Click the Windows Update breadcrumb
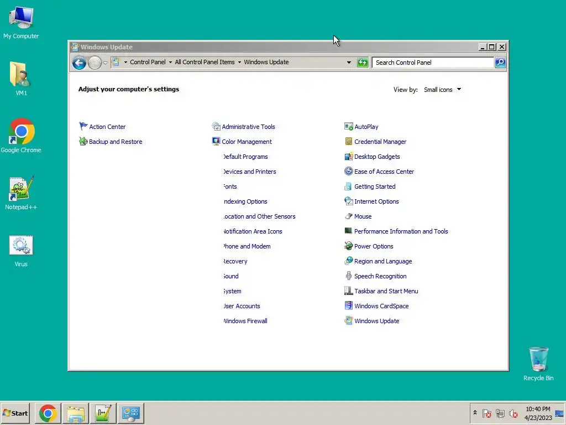 (x=266, y=62)
